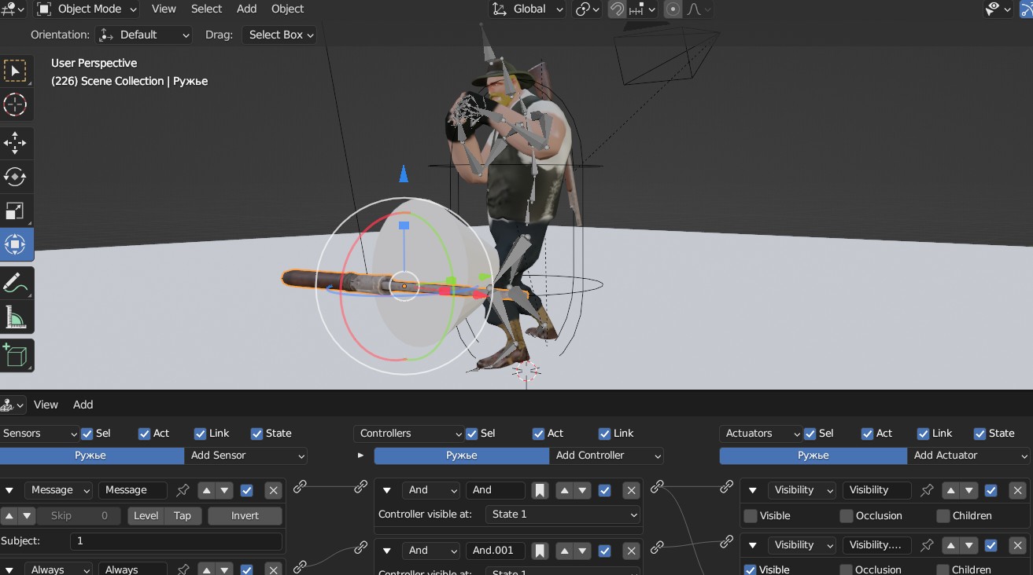Choose the Scale tool

[x=15, y=211]
